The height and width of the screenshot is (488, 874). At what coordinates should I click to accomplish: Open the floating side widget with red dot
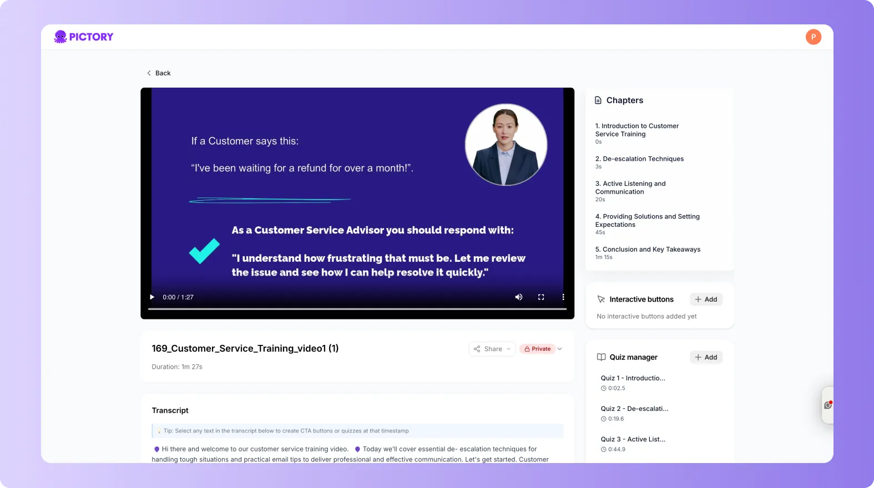point(827,405)
